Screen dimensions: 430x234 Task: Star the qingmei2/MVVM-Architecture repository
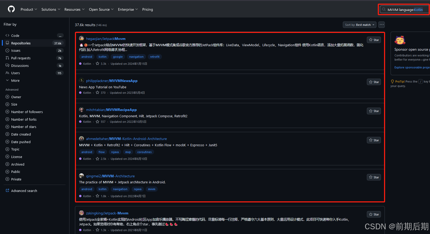pos(374,177)
